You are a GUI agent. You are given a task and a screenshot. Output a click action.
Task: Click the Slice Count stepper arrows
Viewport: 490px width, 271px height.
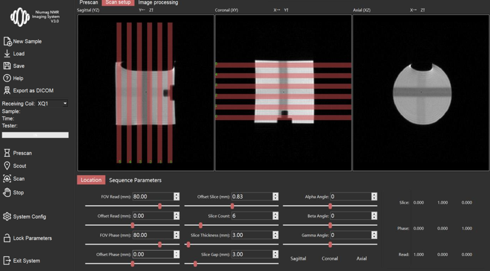point(275,216)
